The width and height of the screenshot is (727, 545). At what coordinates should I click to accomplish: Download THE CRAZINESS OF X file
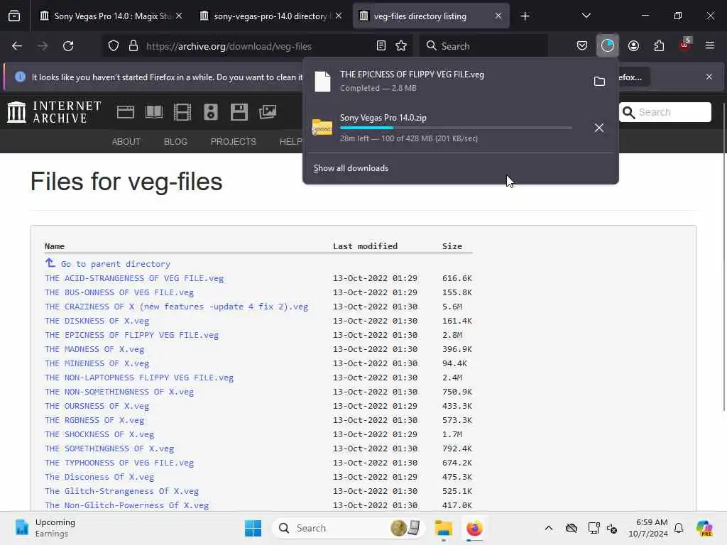coord(176,307)
